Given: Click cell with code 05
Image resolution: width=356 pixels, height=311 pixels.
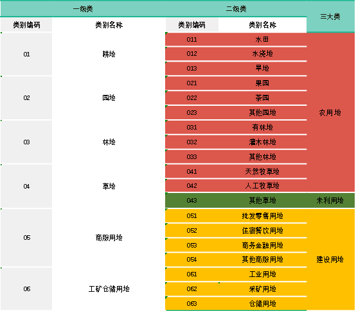Looking at the screenshot, I should [26, 238].
